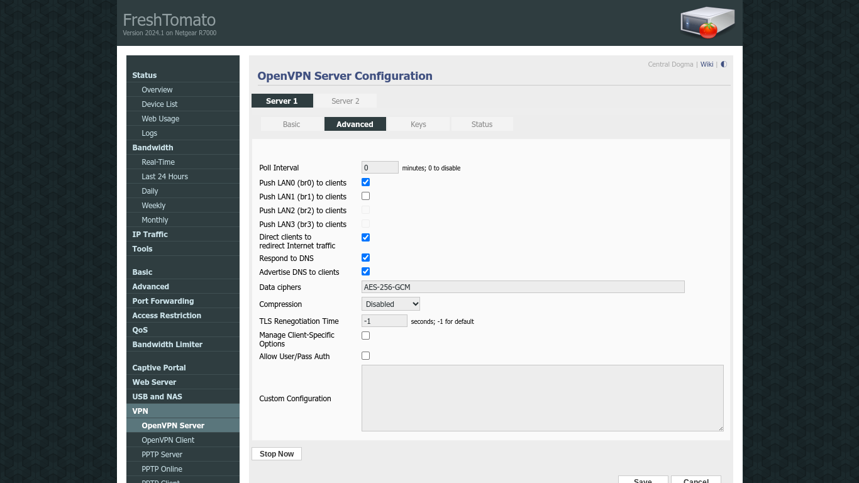The width and height of the screenshot is (859, 483).
Task: Click the FreshTomato router logo icon
Action: [707, 23]
